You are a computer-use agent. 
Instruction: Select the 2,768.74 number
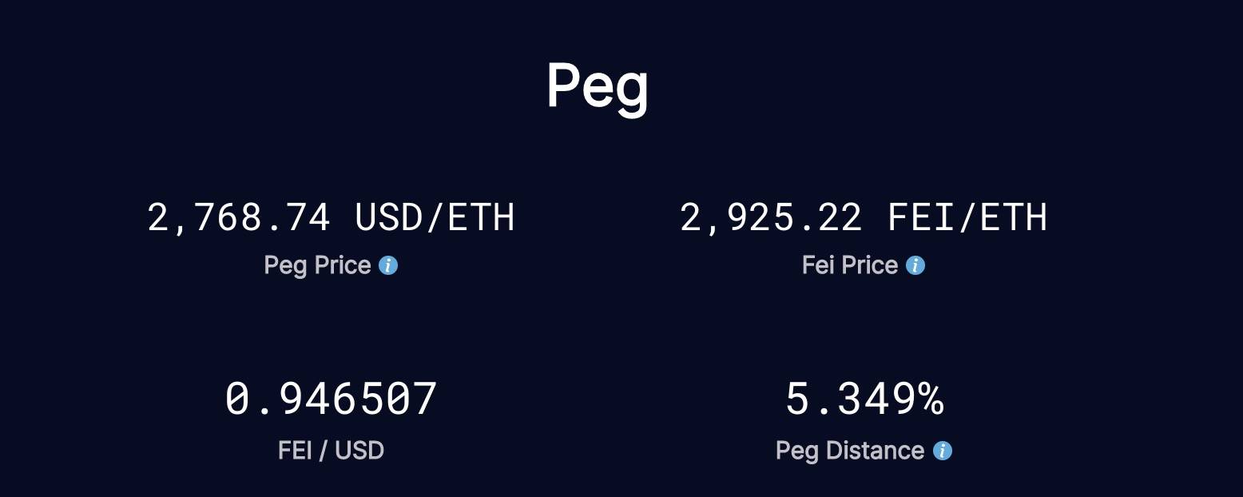coord(239,217)
